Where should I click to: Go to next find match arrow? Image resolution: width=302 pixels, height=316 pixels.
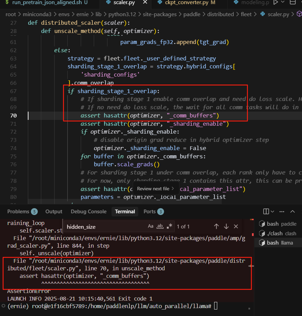tap(226, 226)
